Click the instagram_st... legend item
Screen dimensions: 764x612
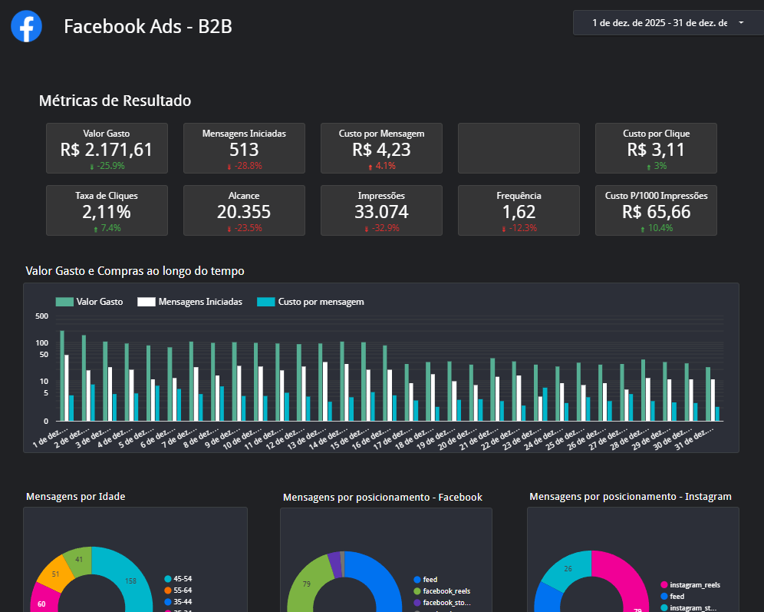click(x=689, y=607)
